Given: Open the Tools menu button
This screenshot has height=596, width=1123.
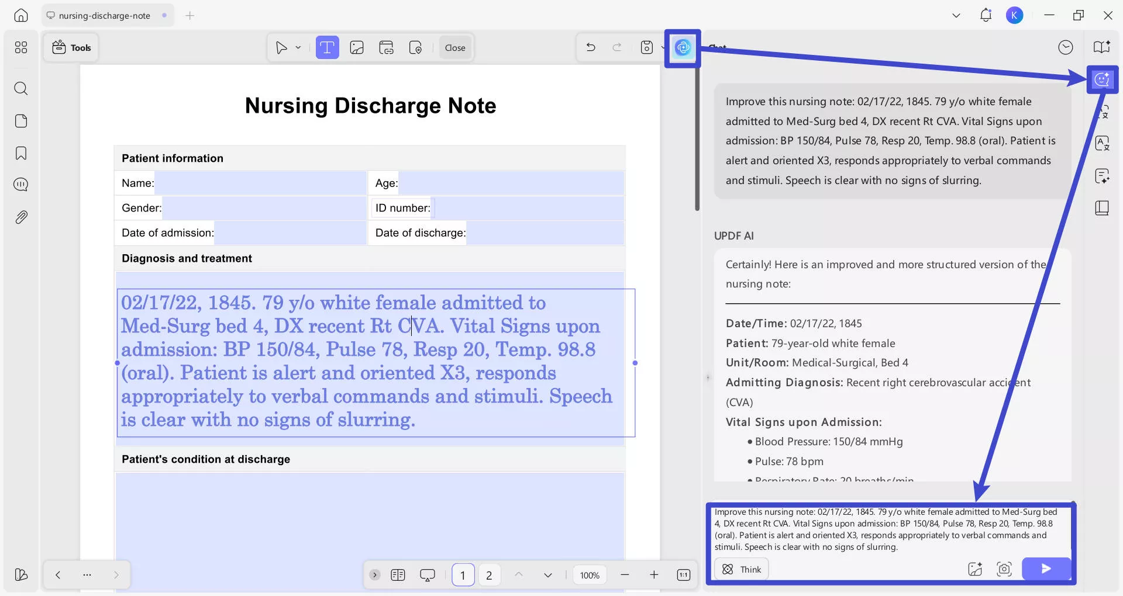Looking at the screenshot, I should [71, 48].
